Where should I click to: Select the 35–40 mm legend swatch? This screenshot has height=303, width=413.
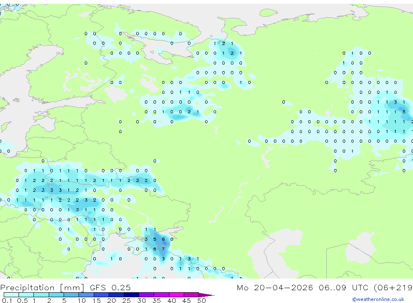tap(161, 295)
